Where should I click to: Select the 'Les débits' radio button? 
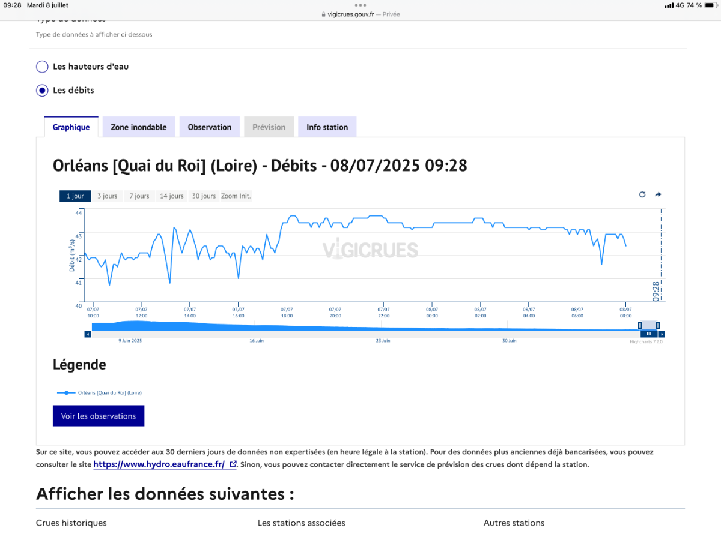[42, 91]
